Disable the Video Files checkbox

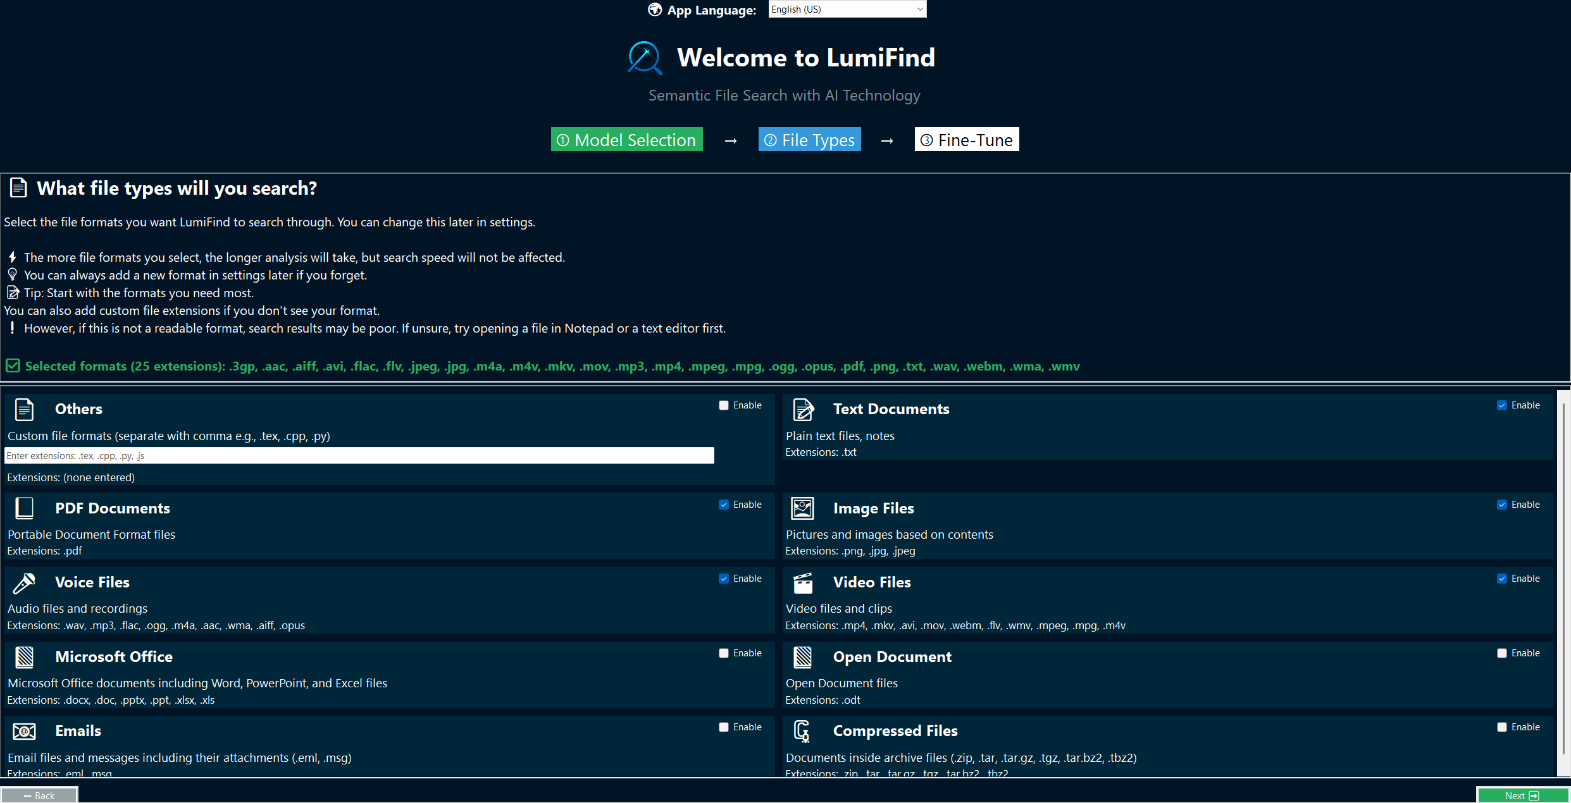pos(1502,579)
